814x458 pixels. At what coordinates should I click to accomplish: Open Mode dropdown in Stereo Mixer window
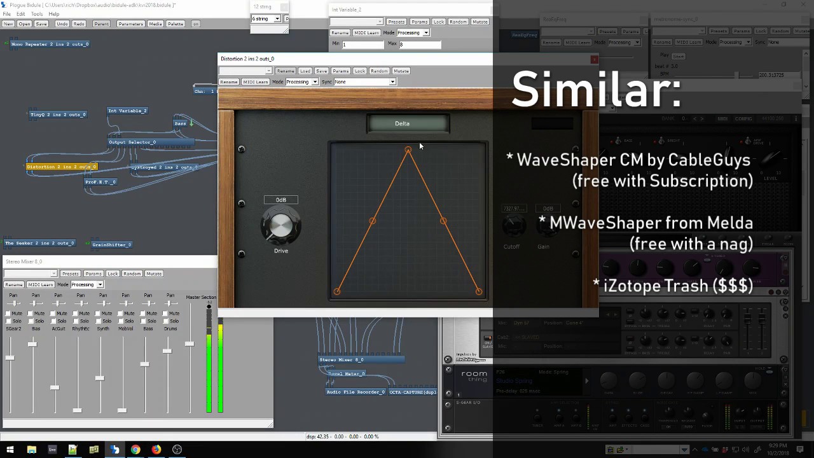click(x=86, y=285)
